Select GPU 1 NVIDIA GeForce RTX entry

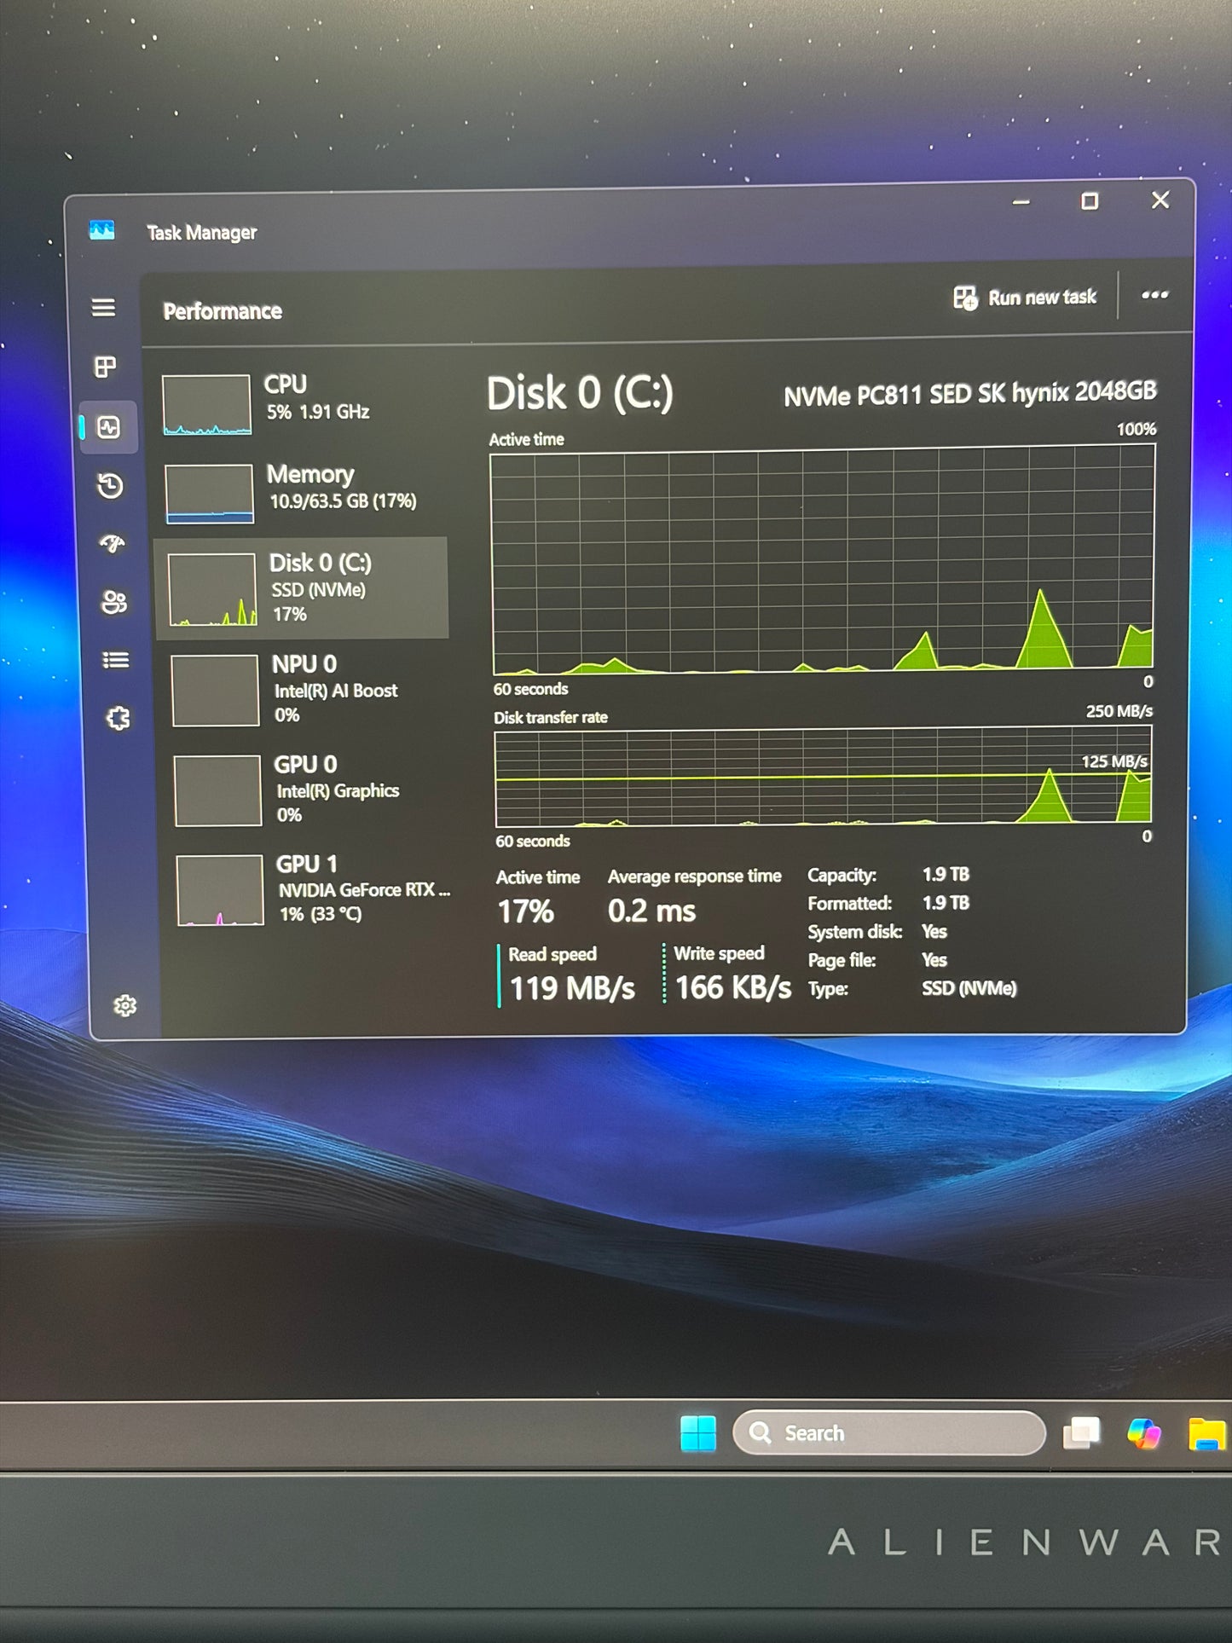click(312, 888)
